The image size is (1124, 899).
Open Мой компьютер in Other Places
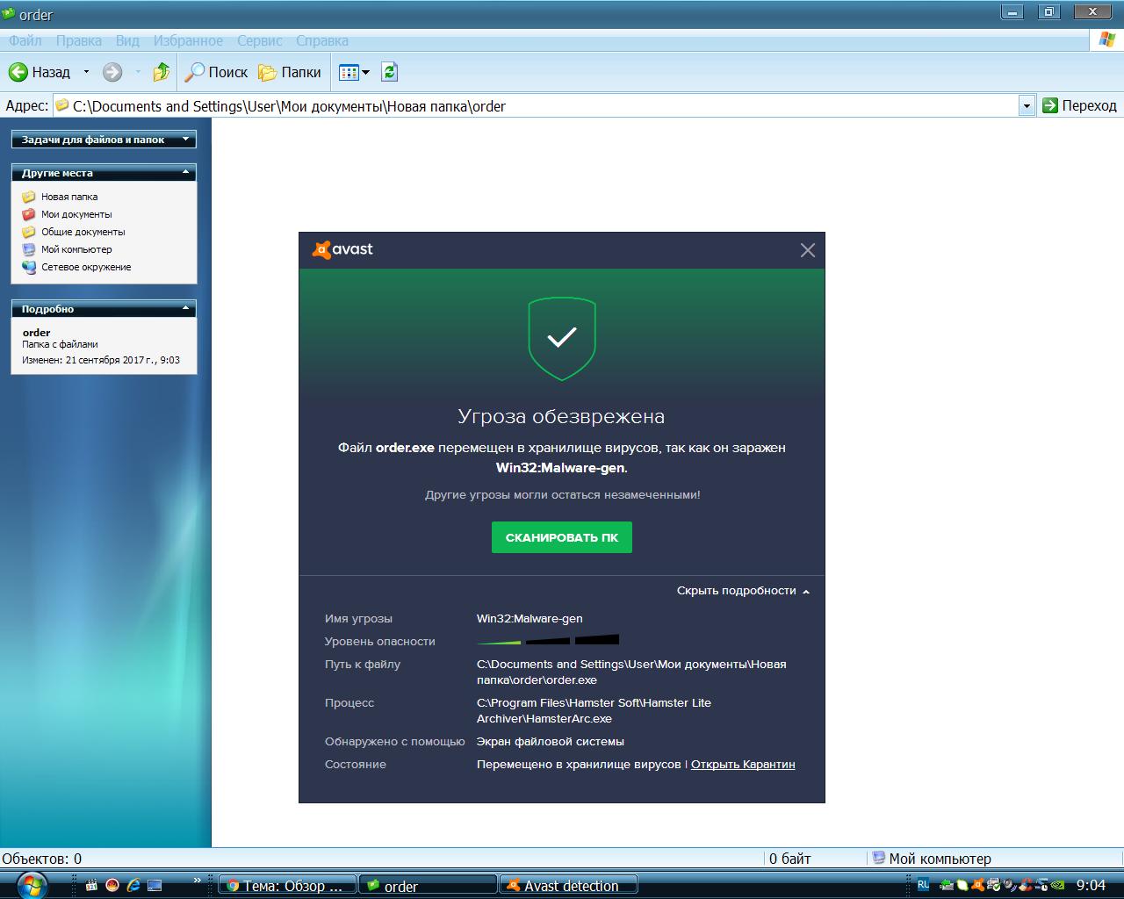(76, 249)
